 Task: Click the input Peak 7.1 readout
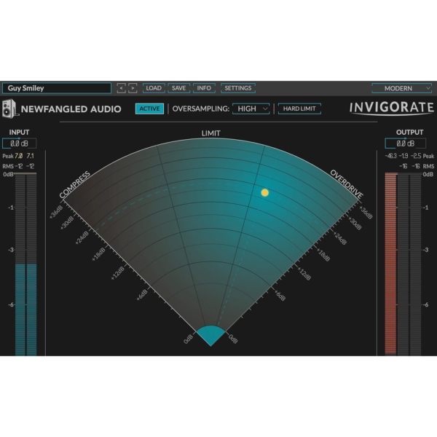tap(30, 156)
